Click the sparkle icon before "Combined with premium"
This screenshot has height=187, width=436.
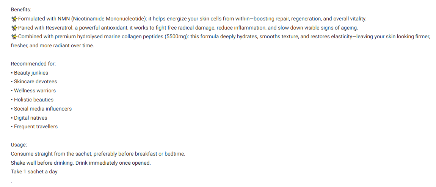(14, 37)
